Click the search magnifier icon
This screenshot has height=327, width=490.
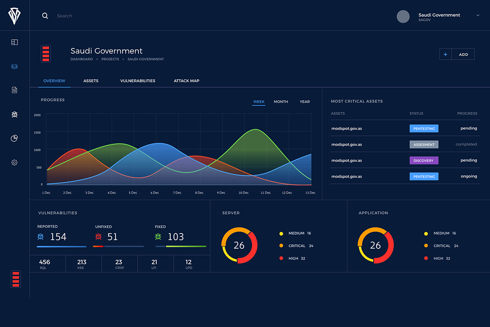pyautogui.click(x=45, y=16)
